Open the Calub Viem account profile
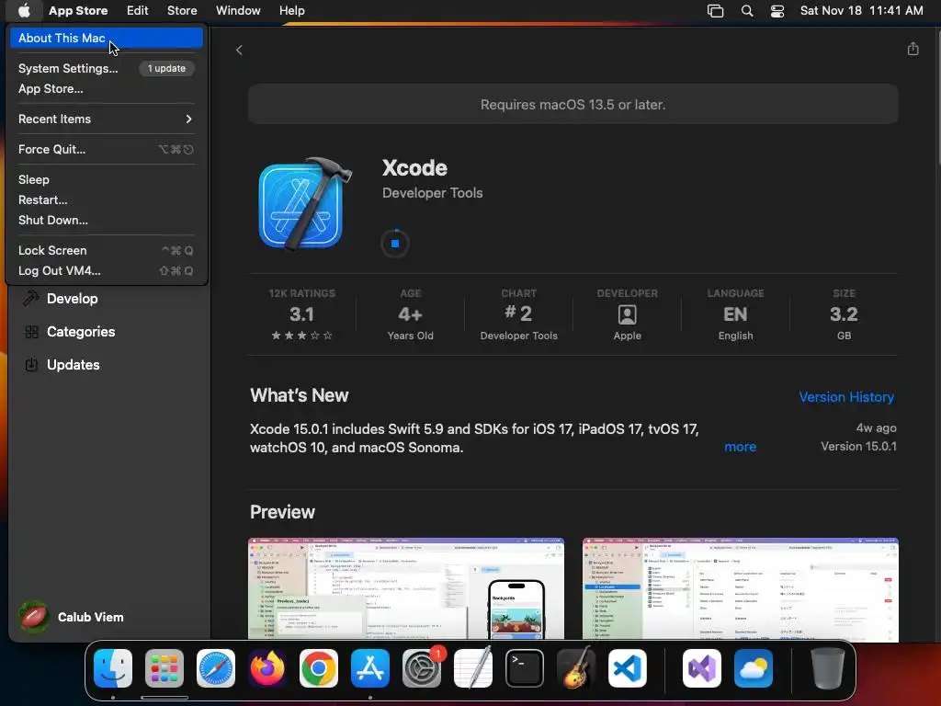The height and width of the screenshot is (706, 941). [71, 617]
